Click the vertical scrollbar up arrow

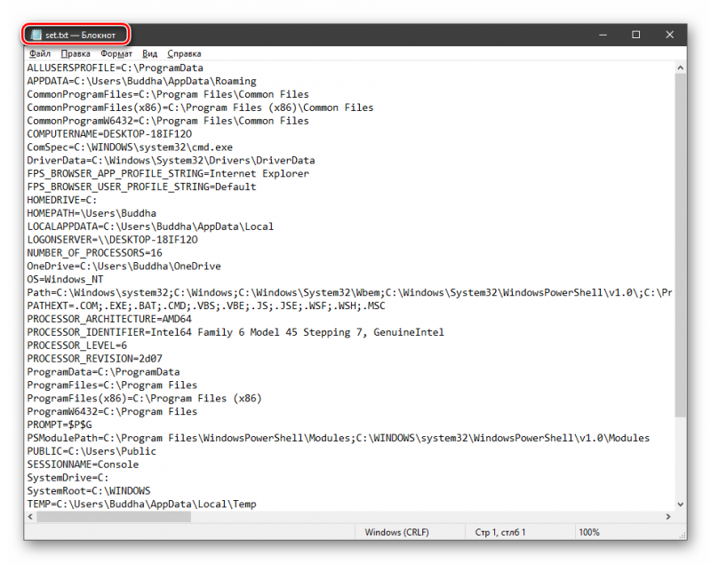(680, 68)
